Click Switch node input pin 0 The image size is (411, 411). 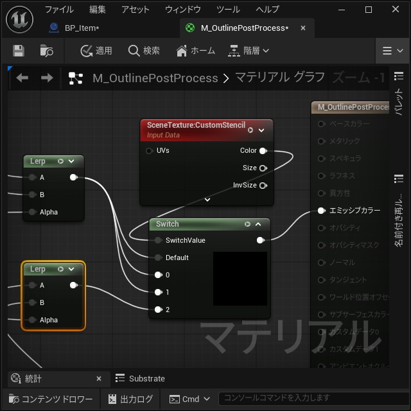click(x=158, y=275)
